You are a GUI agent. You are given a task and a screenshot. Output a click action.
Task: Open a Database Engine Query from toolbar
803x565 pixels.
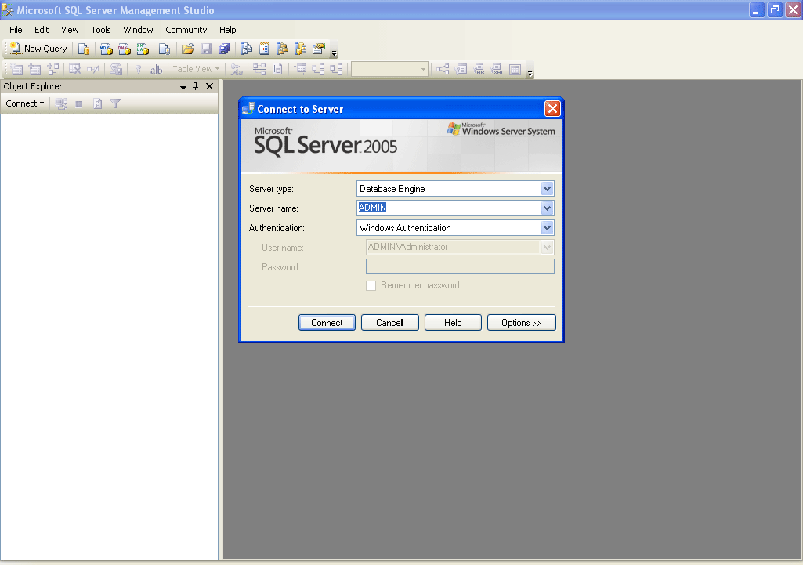84,49
